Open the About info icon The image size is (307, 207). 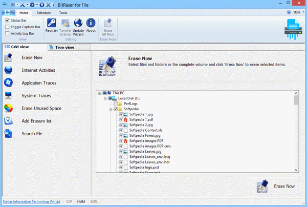(x=91, y=23)
